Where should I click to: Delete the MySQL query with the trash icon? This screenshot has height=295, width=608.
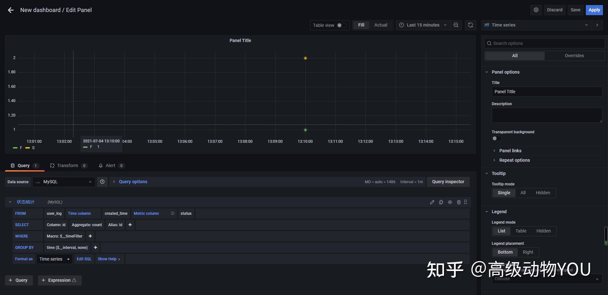(x=459, y=202)
